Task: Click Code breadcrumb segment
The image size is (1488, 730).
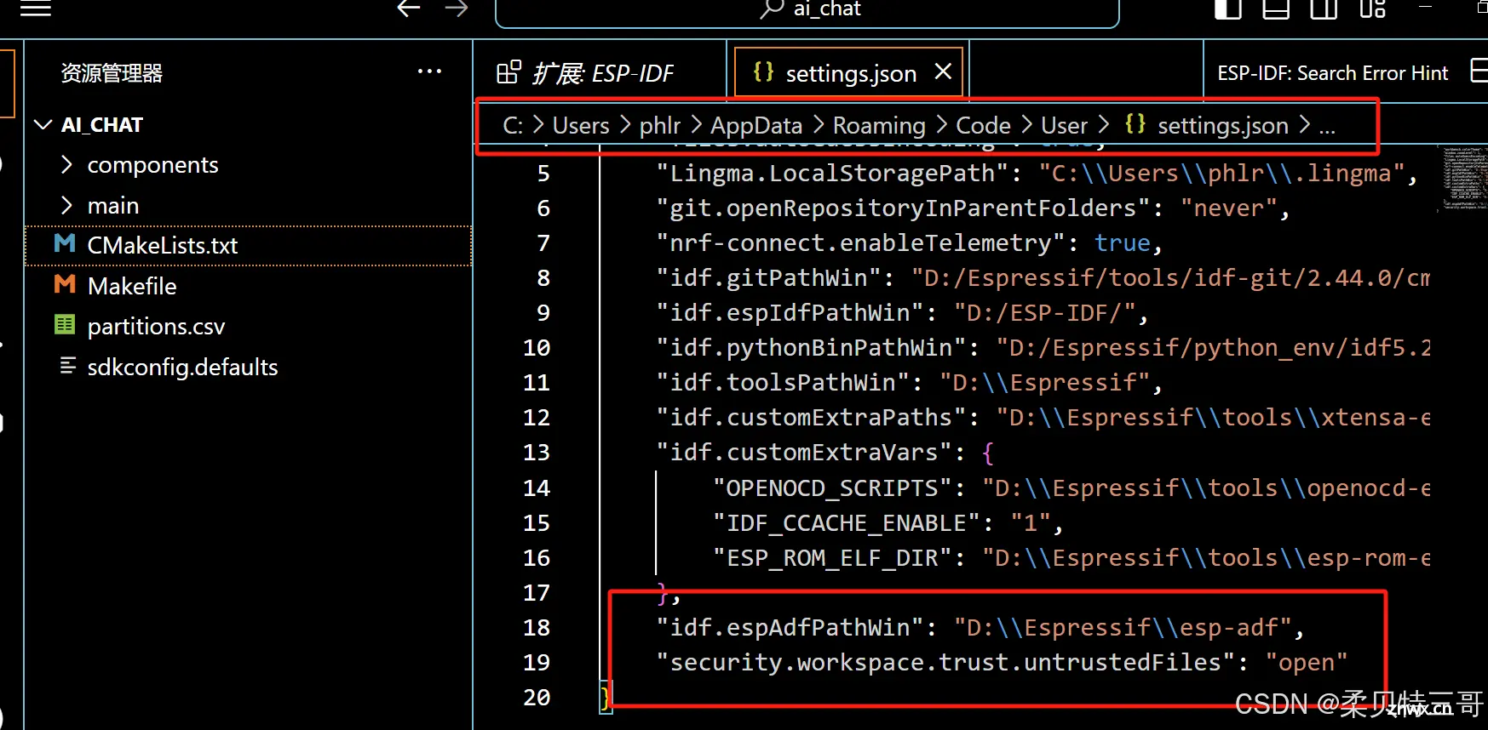Action: pos(983,126)
